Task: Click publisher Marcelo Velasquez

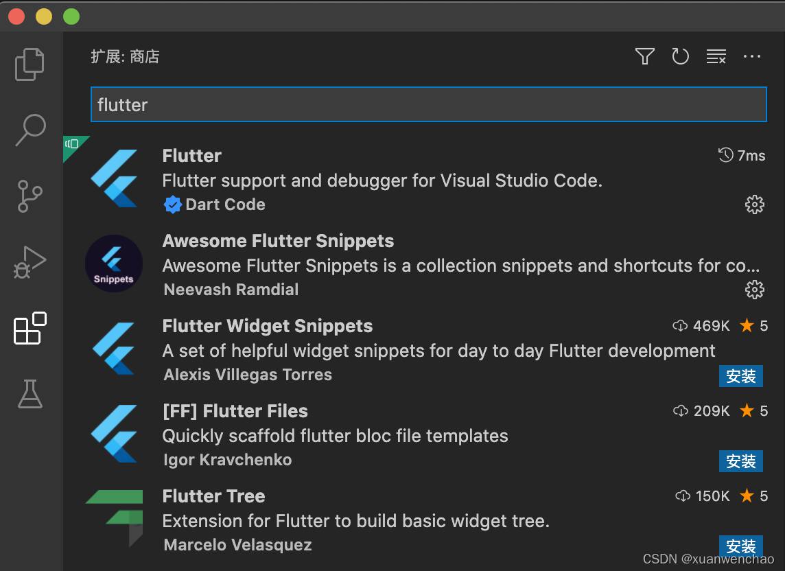Action: coord(237,545)
